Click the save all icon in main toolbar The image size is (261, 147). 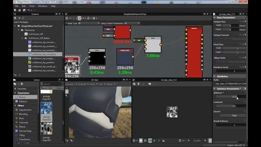24,10
